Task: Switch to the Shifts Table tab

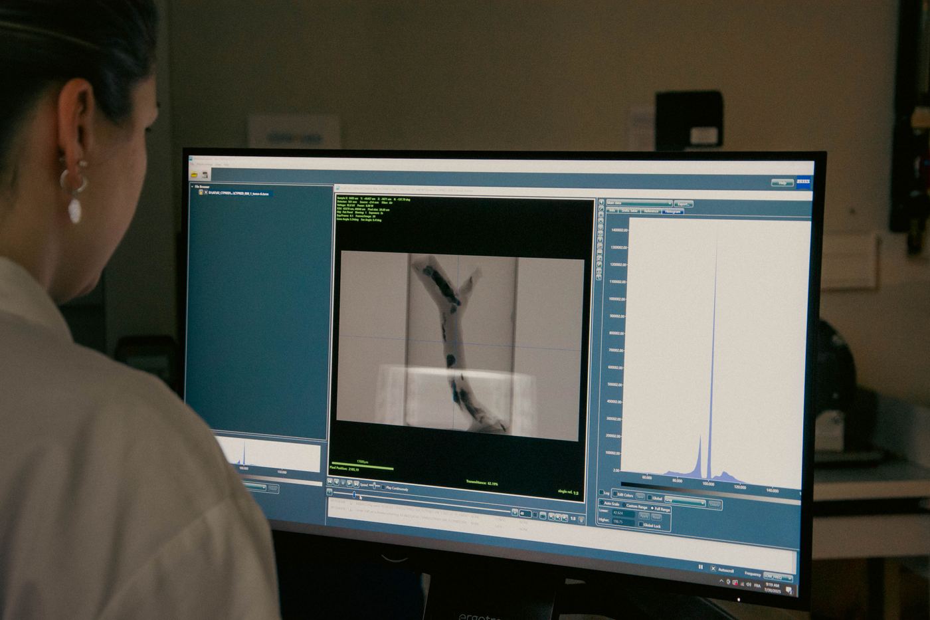Action: [x=630, y=211]
